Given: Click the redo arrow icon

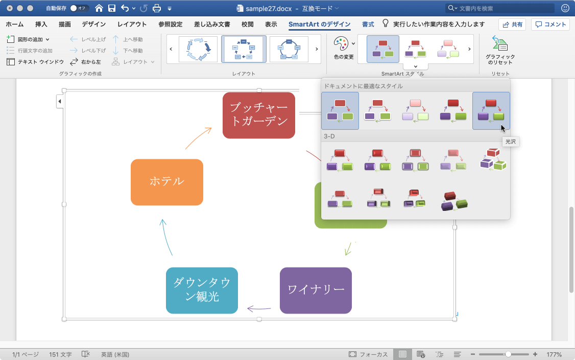Looking at the screenshot, I should coord(143,8).
